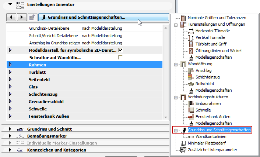Open Minimaler Platzbedarf page
Viewport: 260px width, 157px height.
(x=207, y=143)
